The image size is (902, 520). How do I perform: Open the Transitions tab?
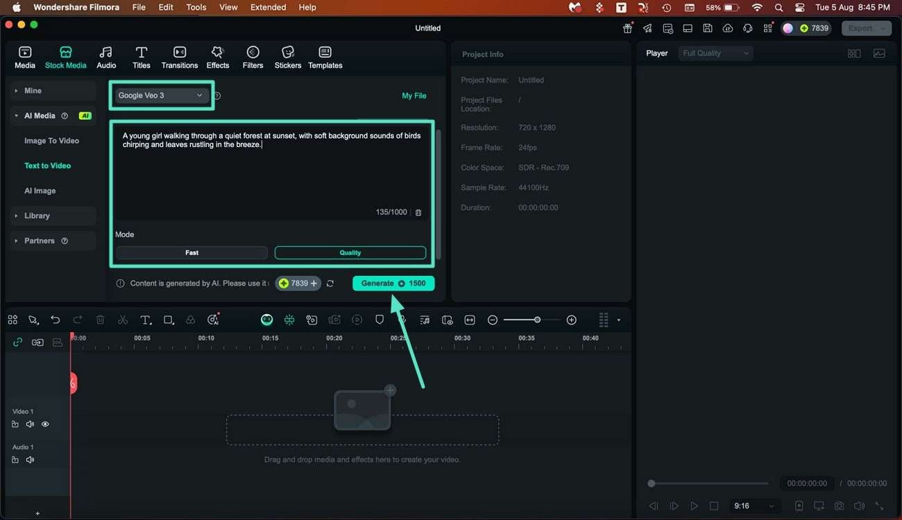(180, 58)
